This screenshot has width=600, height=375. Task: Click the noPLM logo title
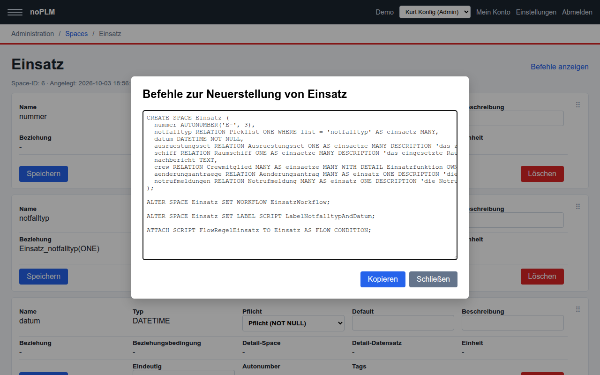coord(43,12)
